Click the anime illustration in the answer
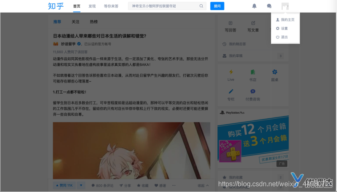The image size is (337, 192). point(131,151)
